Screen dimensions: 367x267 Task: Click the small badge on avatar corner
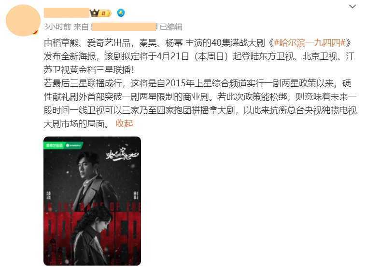[36, 32]
